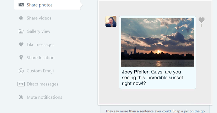
Task: Click the sender name Joey Pfeifer
Action: [136, 72]
